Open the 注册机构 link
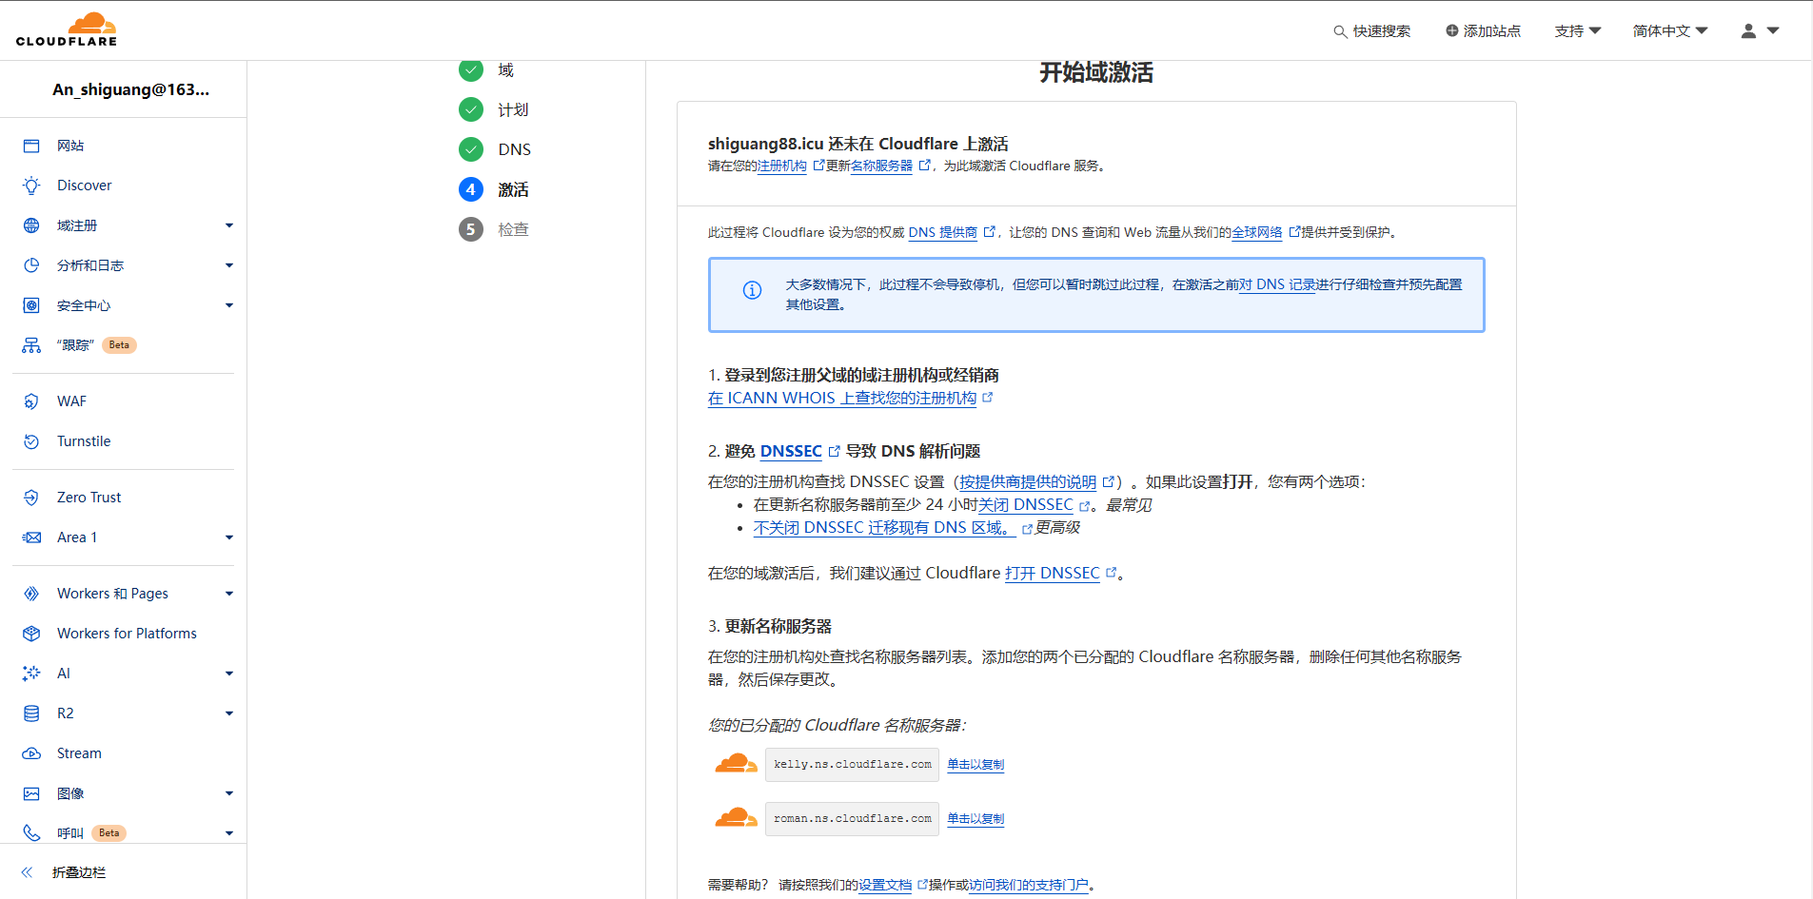The width and height of the screenshot is (1813, 899). [x=782, y=166]
